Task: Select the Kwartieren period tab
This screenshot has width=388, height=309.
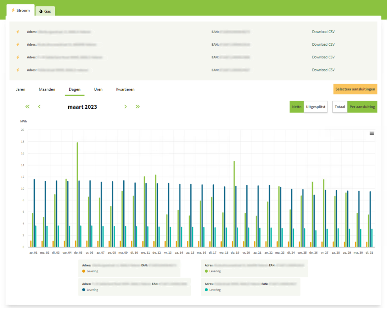Action: click(125, 89)
